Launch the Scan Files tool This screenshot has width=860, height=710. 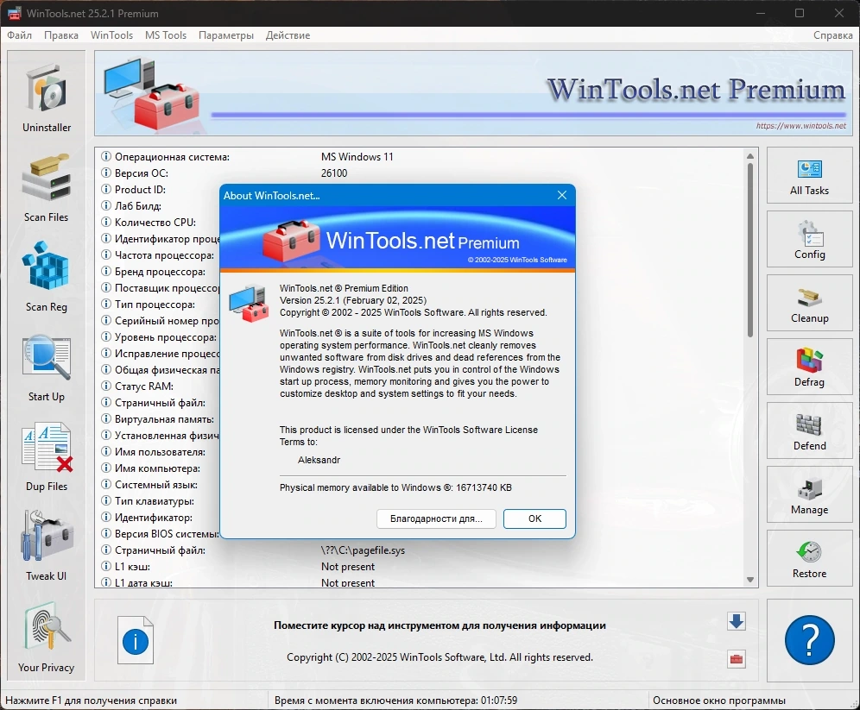[47, 187]
